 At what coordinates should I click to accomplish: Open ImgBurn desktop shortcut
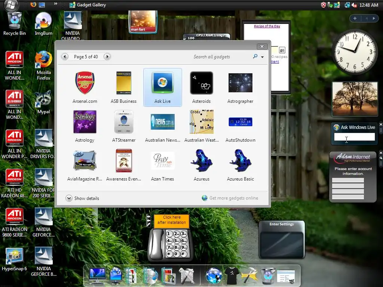[43, 24]
